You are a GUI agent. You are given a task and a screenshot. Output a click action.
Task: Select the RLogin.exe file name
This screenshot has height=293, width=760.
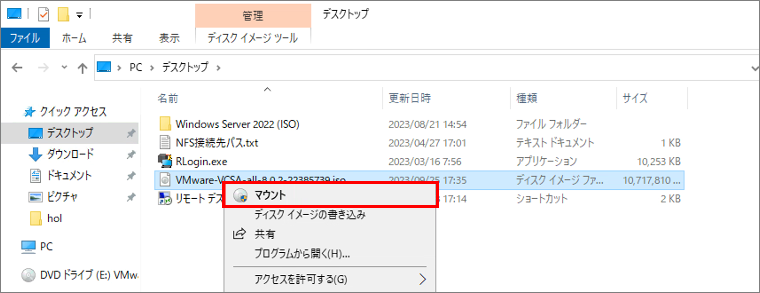(201, 161)
